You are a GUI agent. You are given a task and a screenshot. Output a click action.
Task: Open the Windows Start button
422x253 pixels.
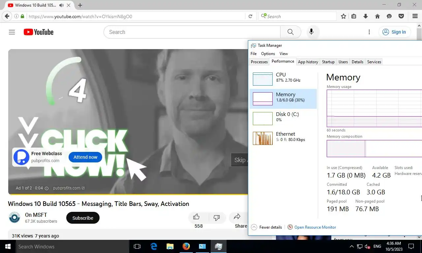click(8, 246)
